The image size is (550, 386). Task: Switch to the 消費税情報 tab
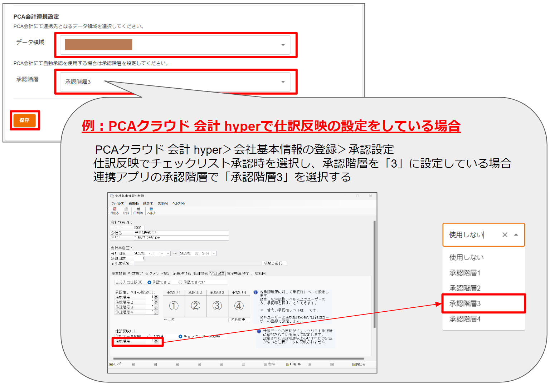pyautogui.click(x=182, y=274)
